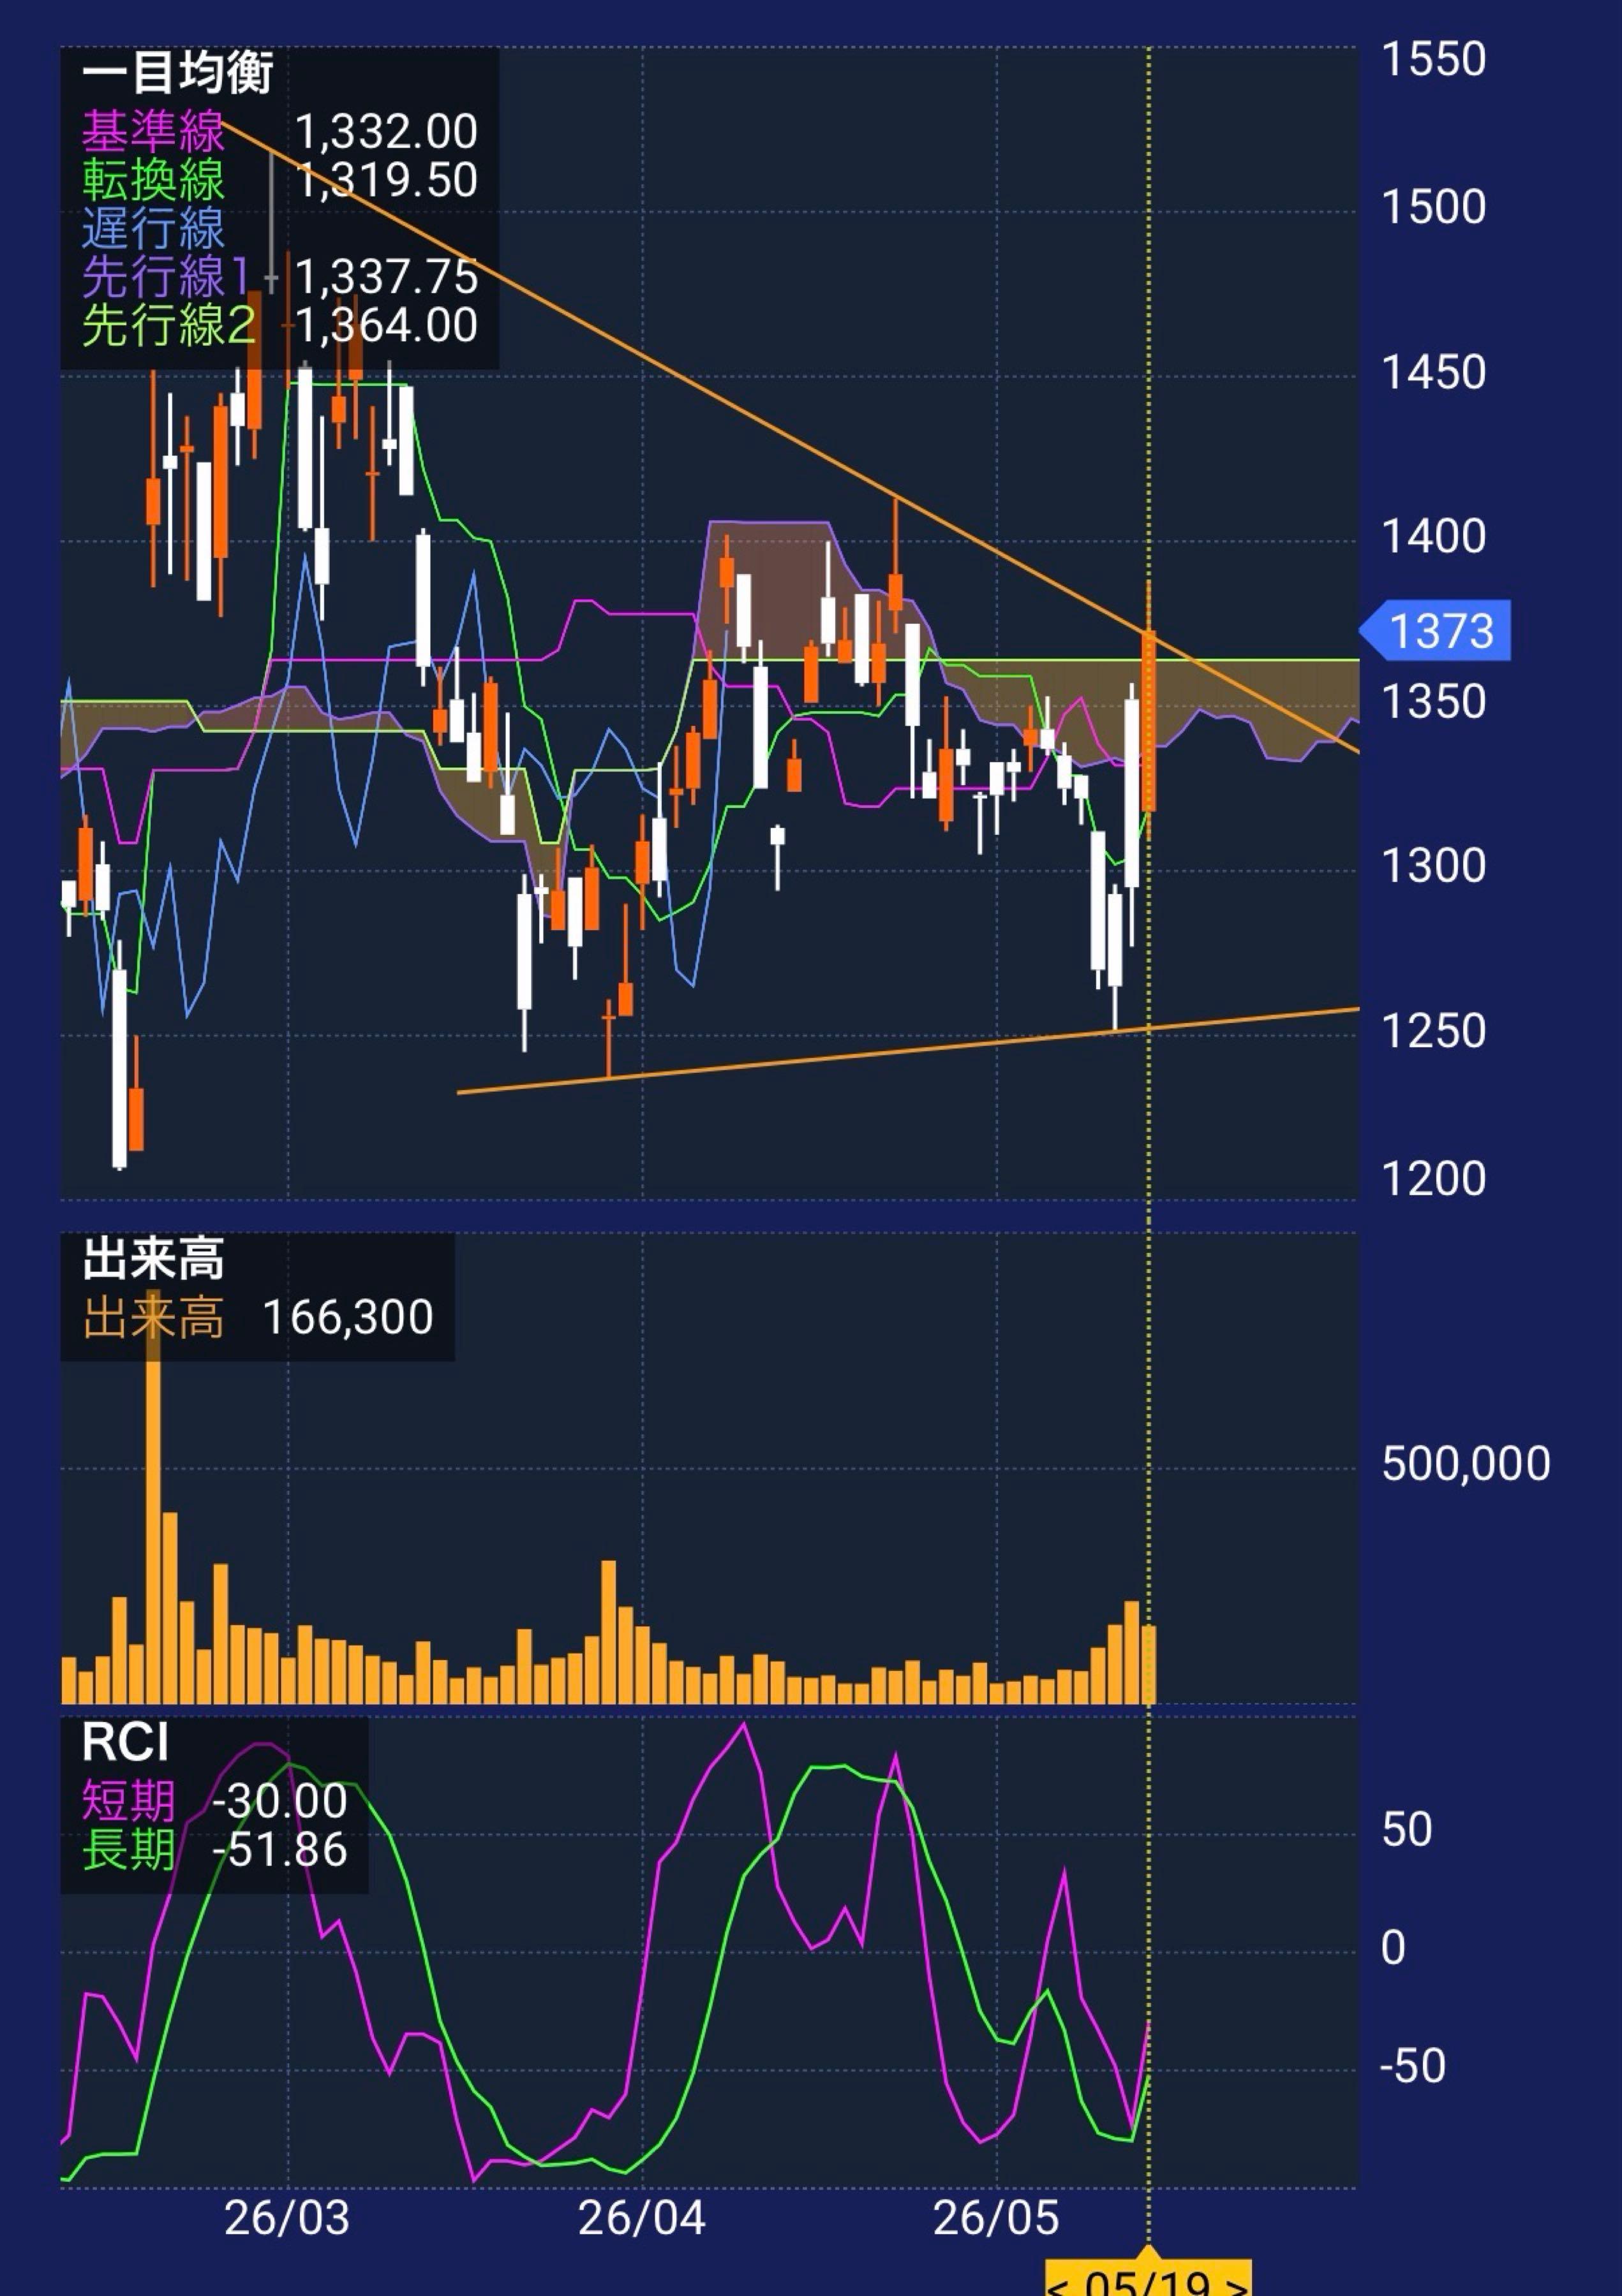Viewport: 1622px width, 2296px height.
Task: Select the 先行線2 legend label
Action: [168, 325]
